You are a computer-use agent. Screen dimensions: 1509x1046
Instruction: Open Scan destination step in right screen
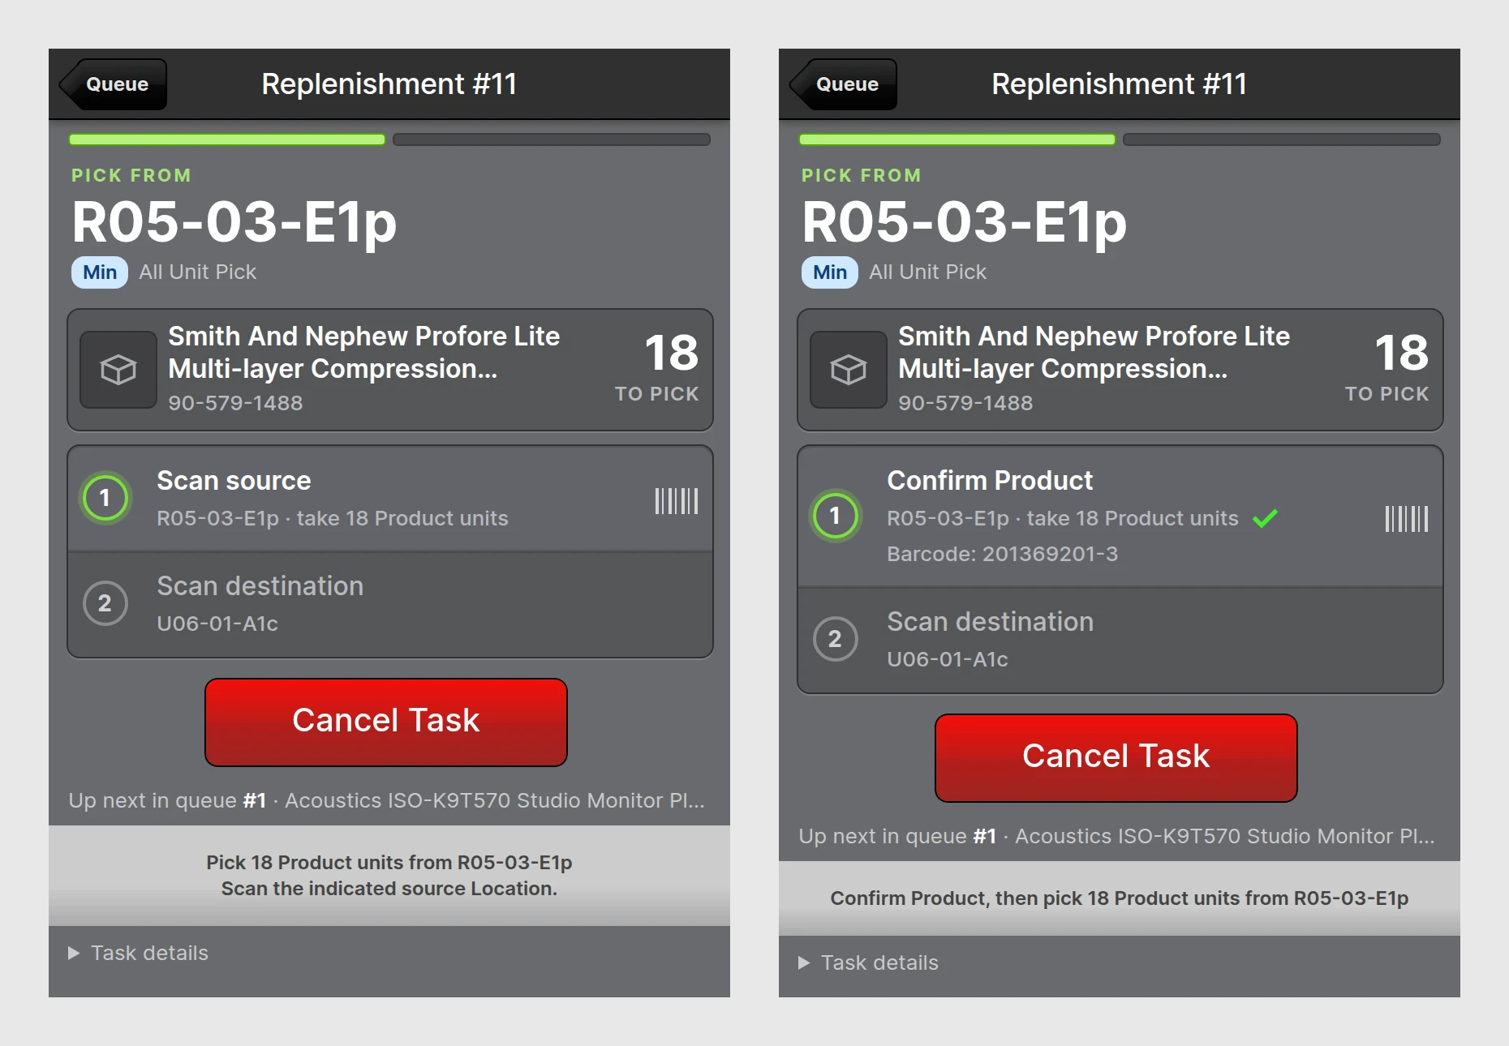1120,641
